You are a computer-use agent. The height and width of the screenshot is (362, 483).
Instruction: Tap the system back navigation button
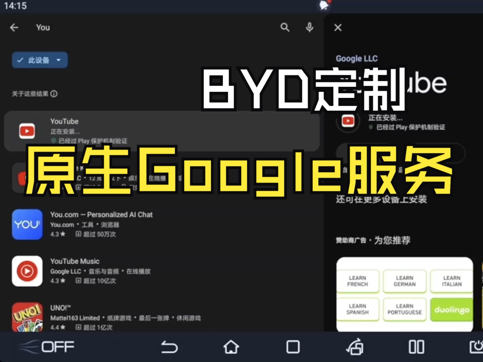169,347
